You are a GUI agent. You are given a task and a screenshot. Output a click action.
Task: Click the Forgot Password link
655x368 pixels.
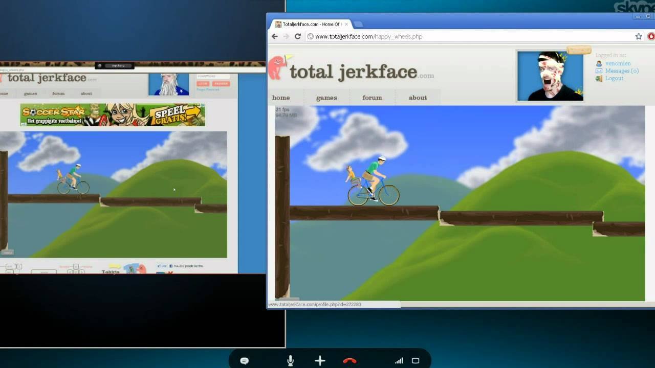pos(208,89)
